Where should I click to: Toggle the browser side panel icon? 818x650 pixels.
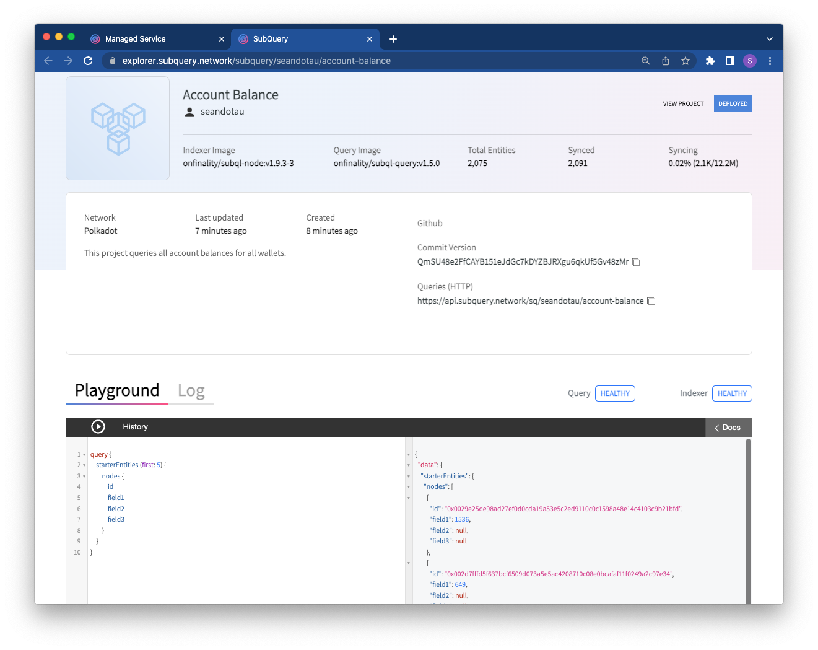(x=730, y=61)
